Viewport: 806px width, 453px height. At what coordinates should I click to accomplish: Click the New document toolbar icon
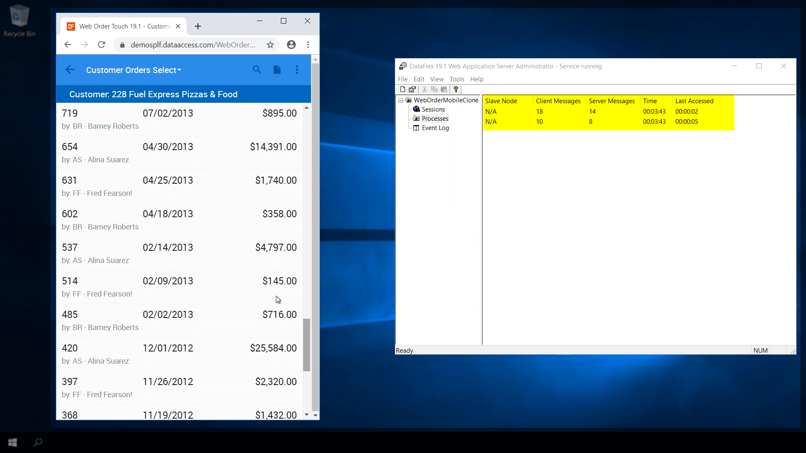coord(403,89)
